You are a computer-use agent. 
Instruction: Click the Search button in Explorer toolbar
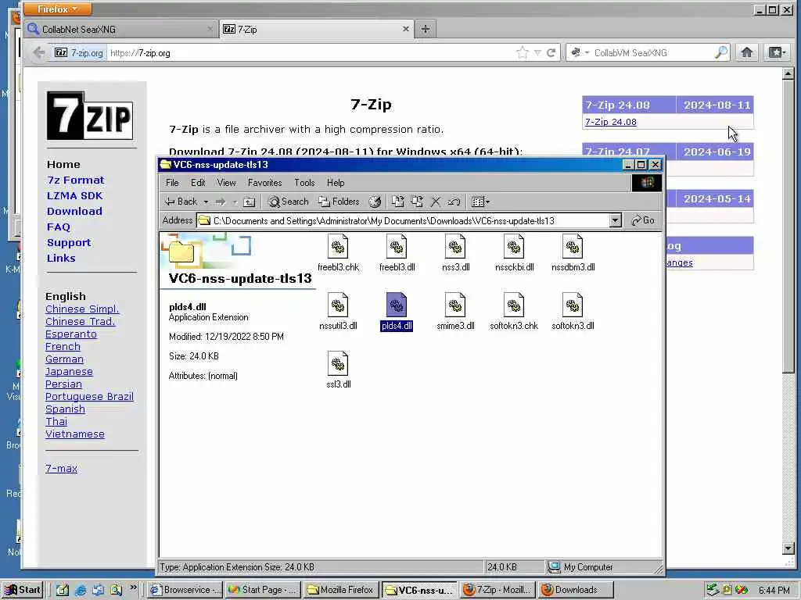tap(289, 202)
